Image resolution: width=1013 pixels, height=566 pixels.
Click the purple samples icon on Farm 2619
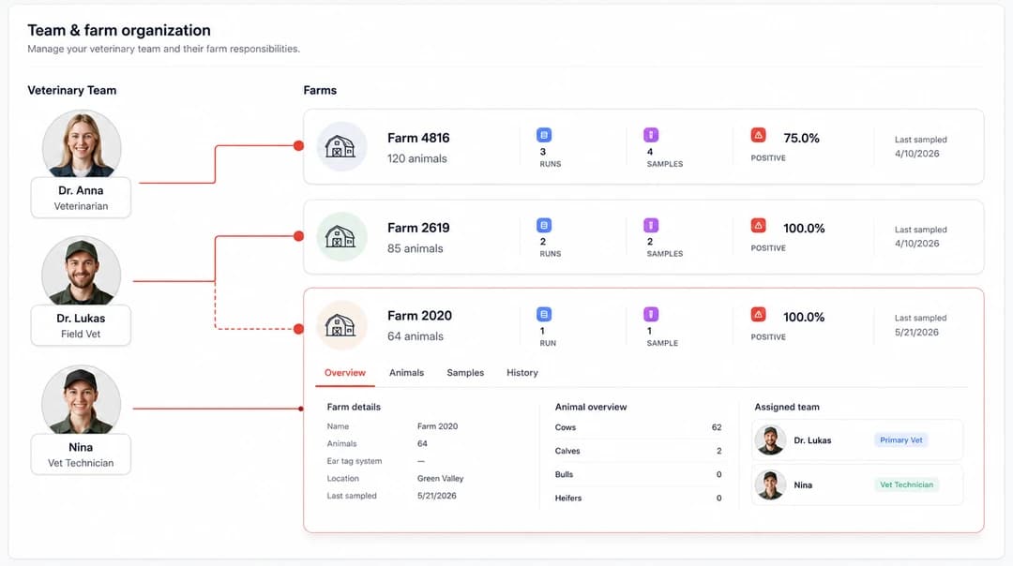[x=651, y=225]
